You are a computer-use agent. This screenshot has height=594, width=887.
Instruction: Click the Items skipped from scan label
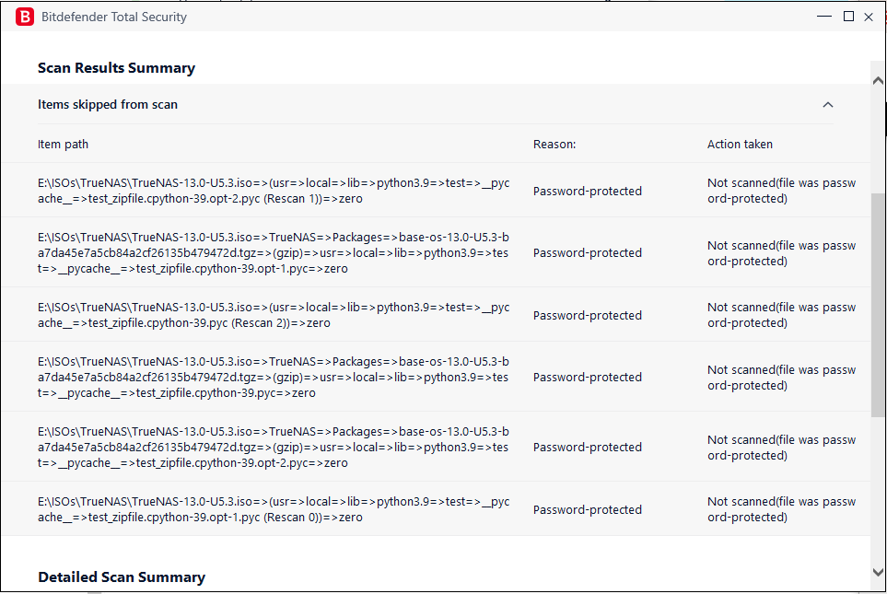[x=108, y=105]
